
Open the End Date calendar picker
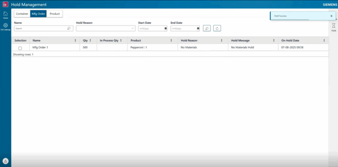pyautogui.click(x=198, y=29)
